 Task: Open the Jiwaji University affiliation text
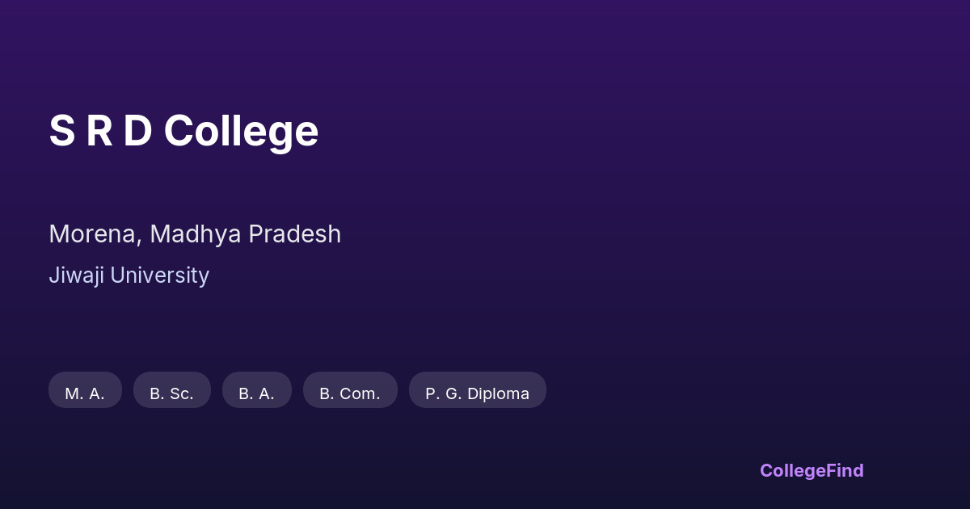pyautogui.click(x=129, y=276)
